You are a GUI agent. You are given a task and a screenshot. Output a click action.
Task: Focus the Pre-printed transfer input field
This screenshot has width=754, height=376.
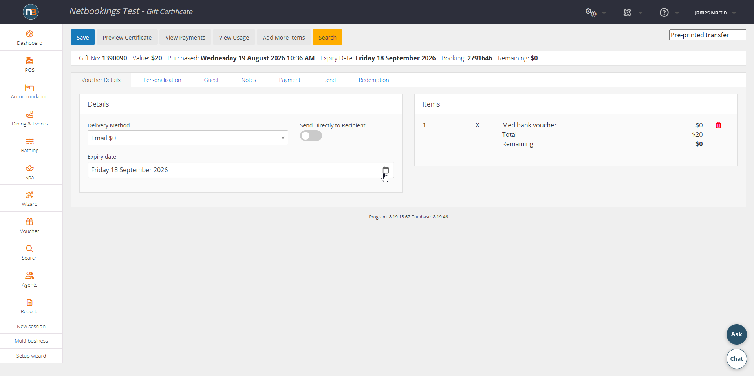[707, 35]
